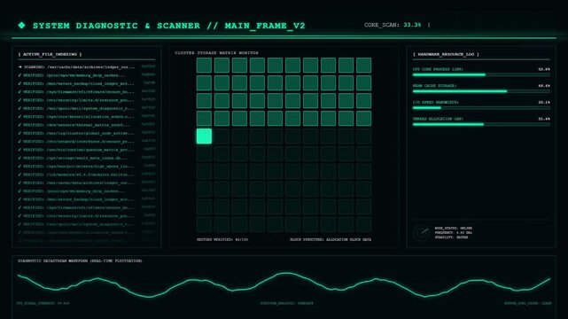Select the /opt/storage/vault_meta_index row
This screenshot has width=568, height=319.
86,158
